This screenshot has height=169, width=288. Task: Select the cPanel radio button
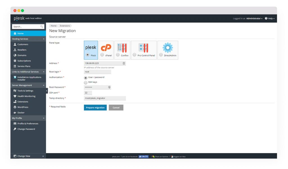[102, 55]
